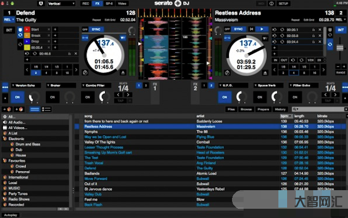Open the REC panel tab

pyautogui.click(x=86, y=3)
